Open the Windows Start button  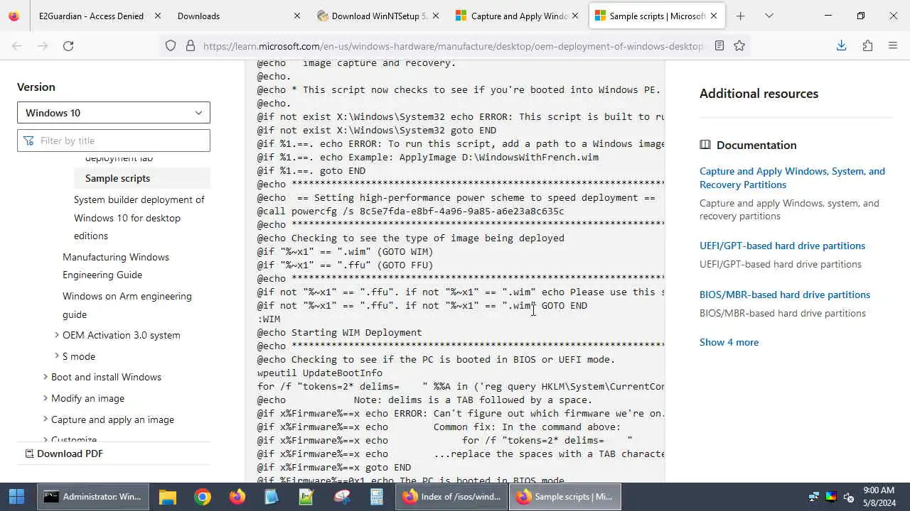click(x=17, y=497)
